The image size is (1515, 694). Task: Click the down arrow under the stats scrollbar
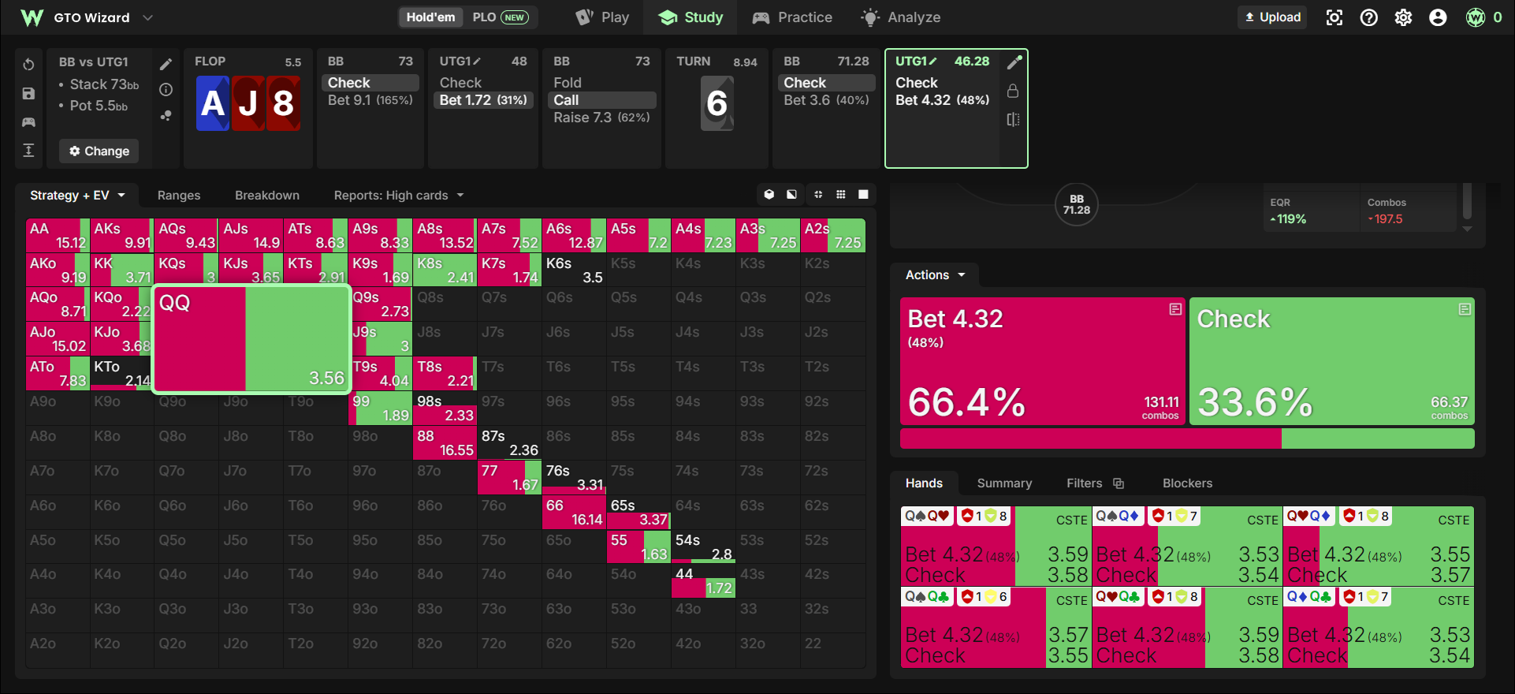click(x=1467, y=229)
